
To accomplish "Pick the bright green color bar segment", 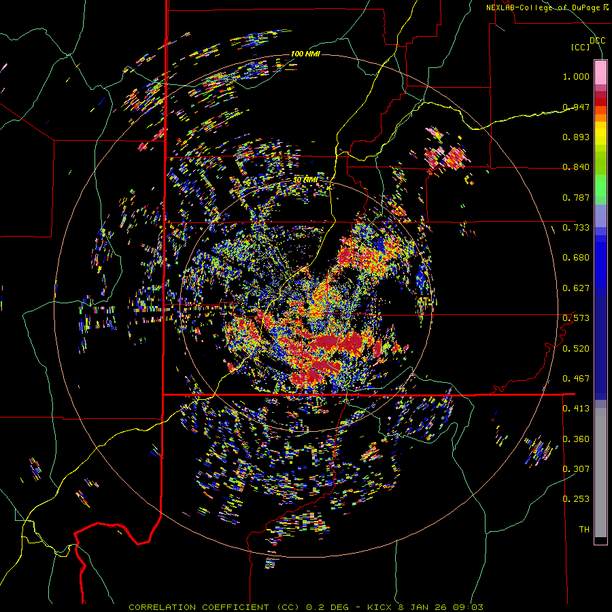I will point(600,186).
